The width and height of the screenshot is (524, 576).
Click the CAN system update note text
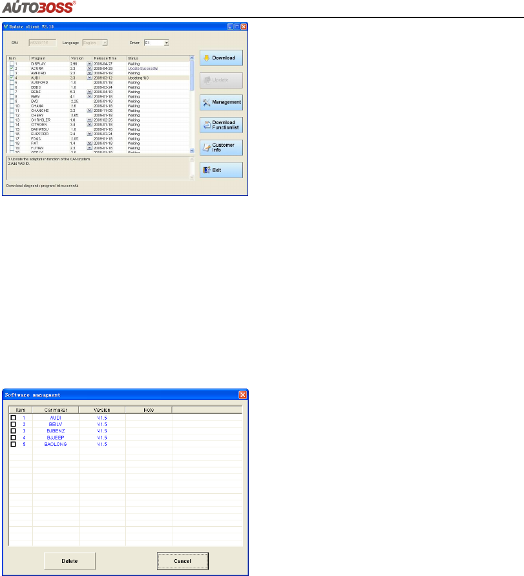(49, 159)
